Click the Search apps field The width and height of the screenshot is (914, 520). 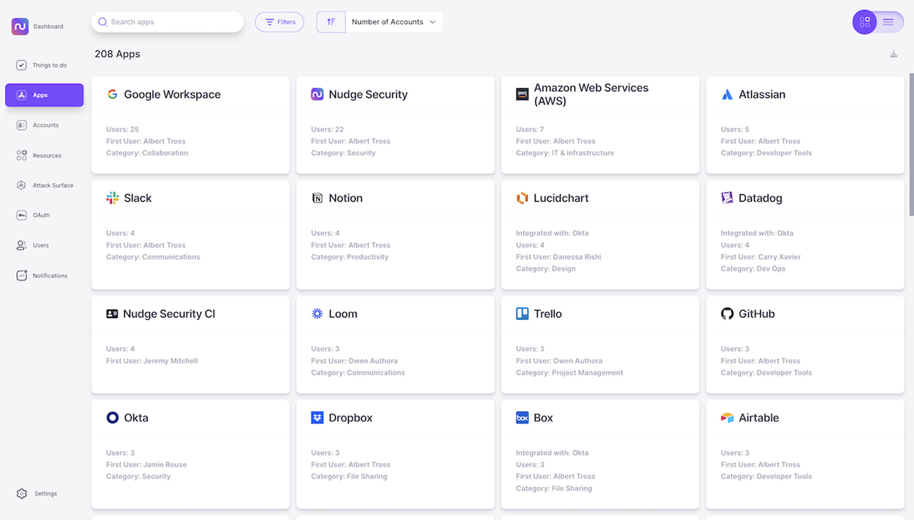point(168,22)
